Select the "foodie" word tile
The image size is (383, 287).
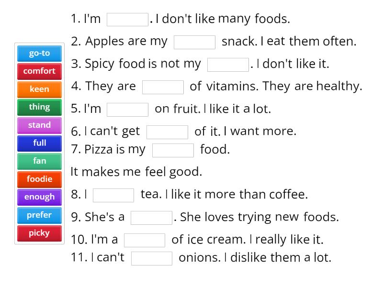click(39, 179)
